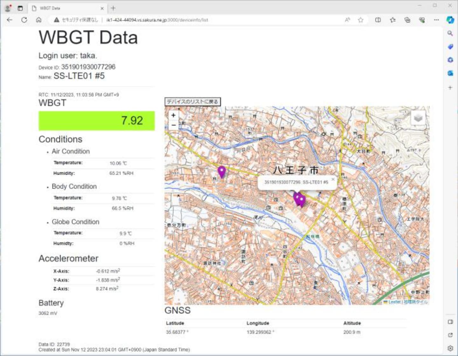Click the purple marker west of 八王子市
Screen dimensions: 458x356
[x=221, y=171]
